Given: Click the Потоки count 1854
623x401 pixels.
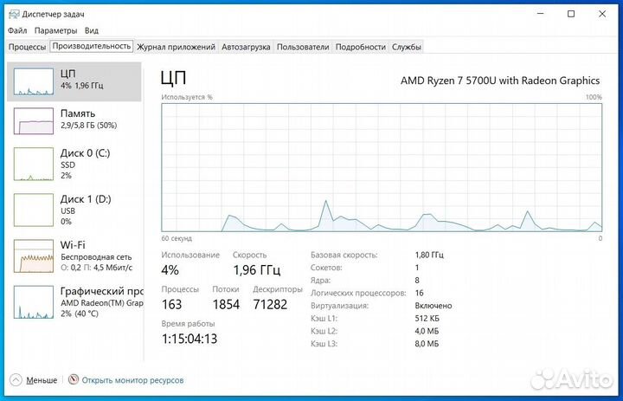Looking at the screenshot, I should pyautogui.click(x=226, y=305).
